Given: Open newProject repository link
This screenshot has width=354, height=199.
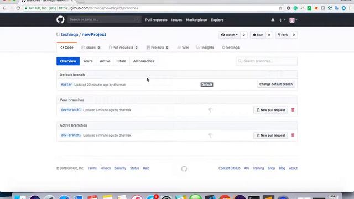Looking at the screenshot, I should tap(93, 34).
